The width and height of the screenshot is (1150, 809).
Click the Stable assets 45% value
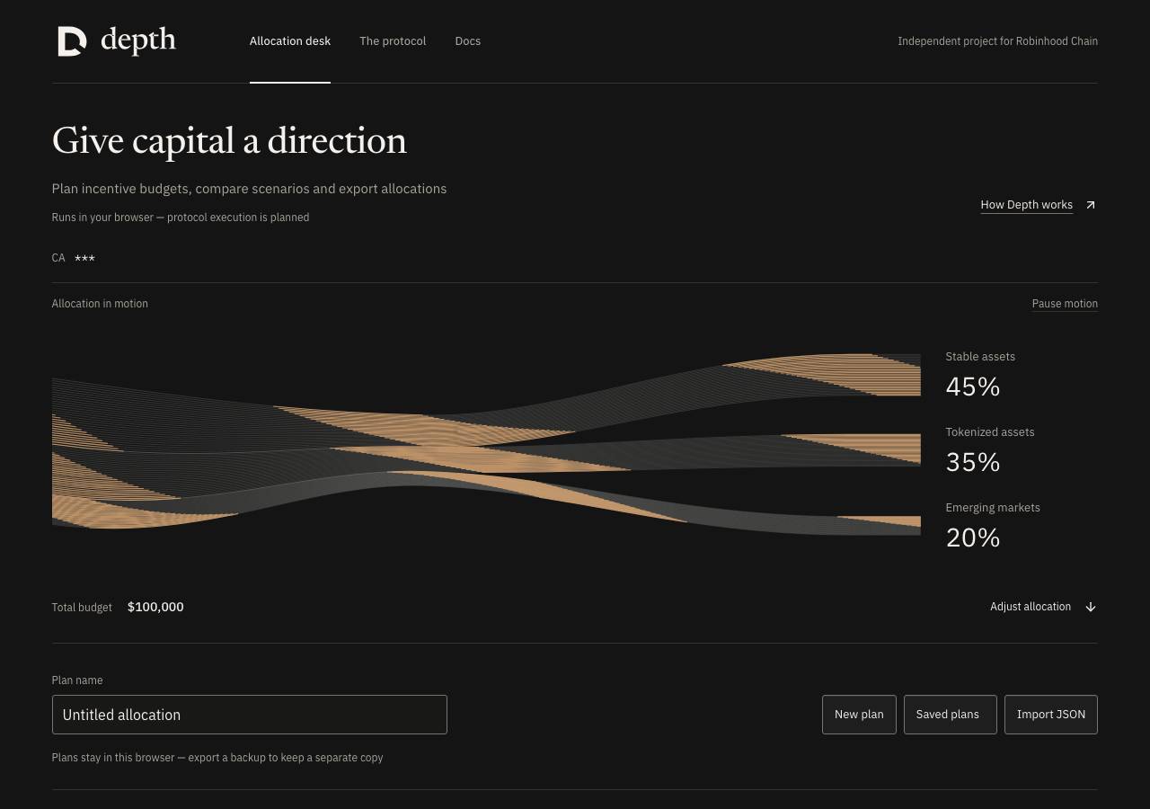tap(973, 387)
